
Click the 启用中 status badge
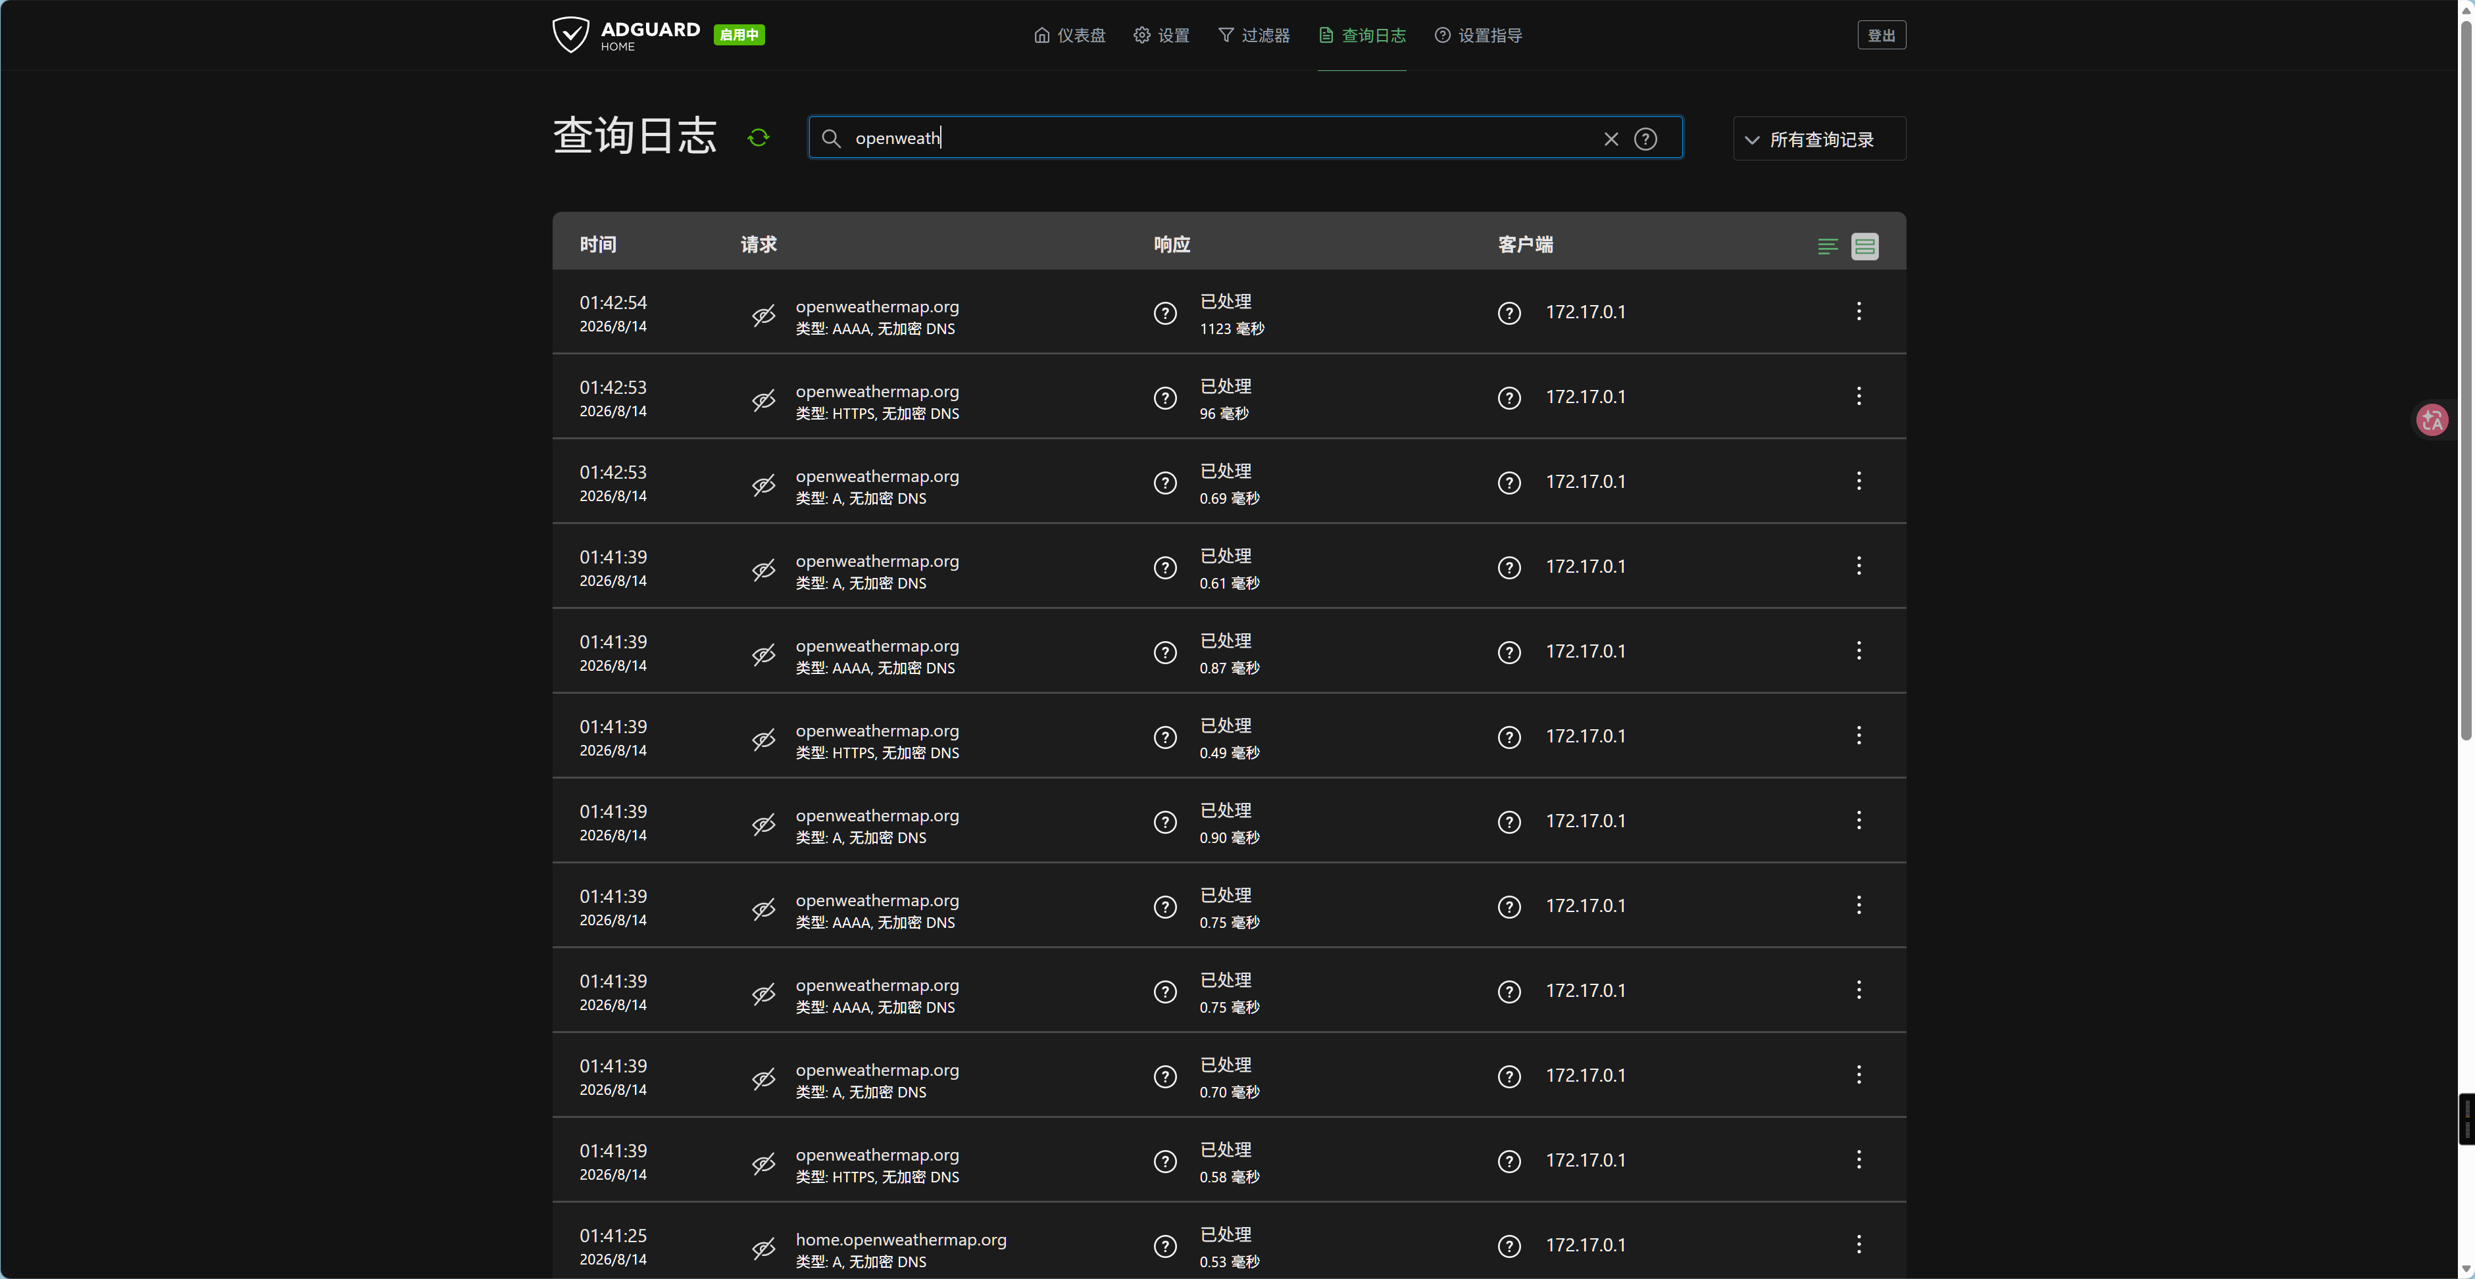pos(739,35)
